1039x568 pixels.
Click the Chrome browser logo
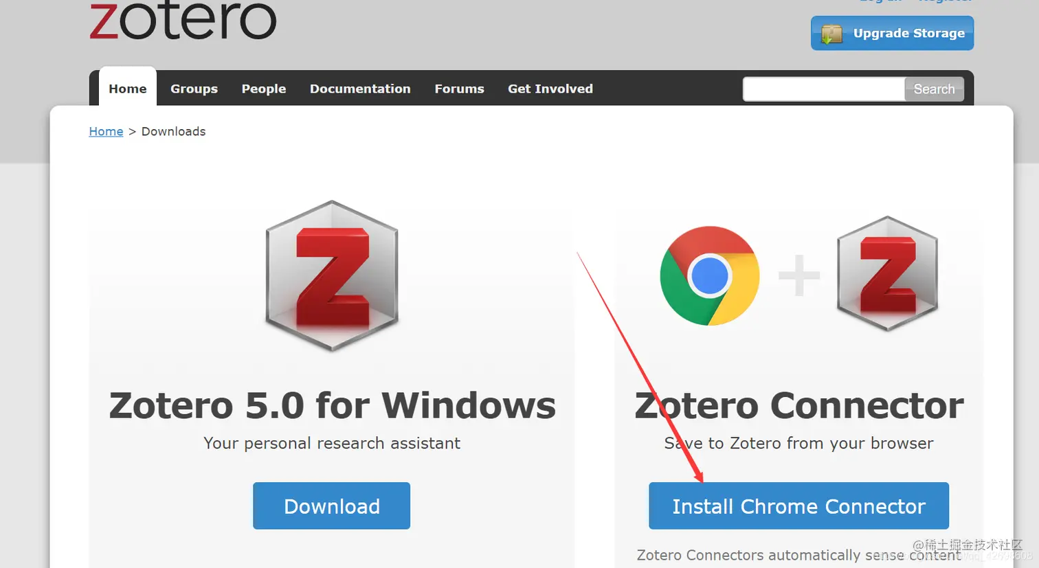tap(710, 275)
